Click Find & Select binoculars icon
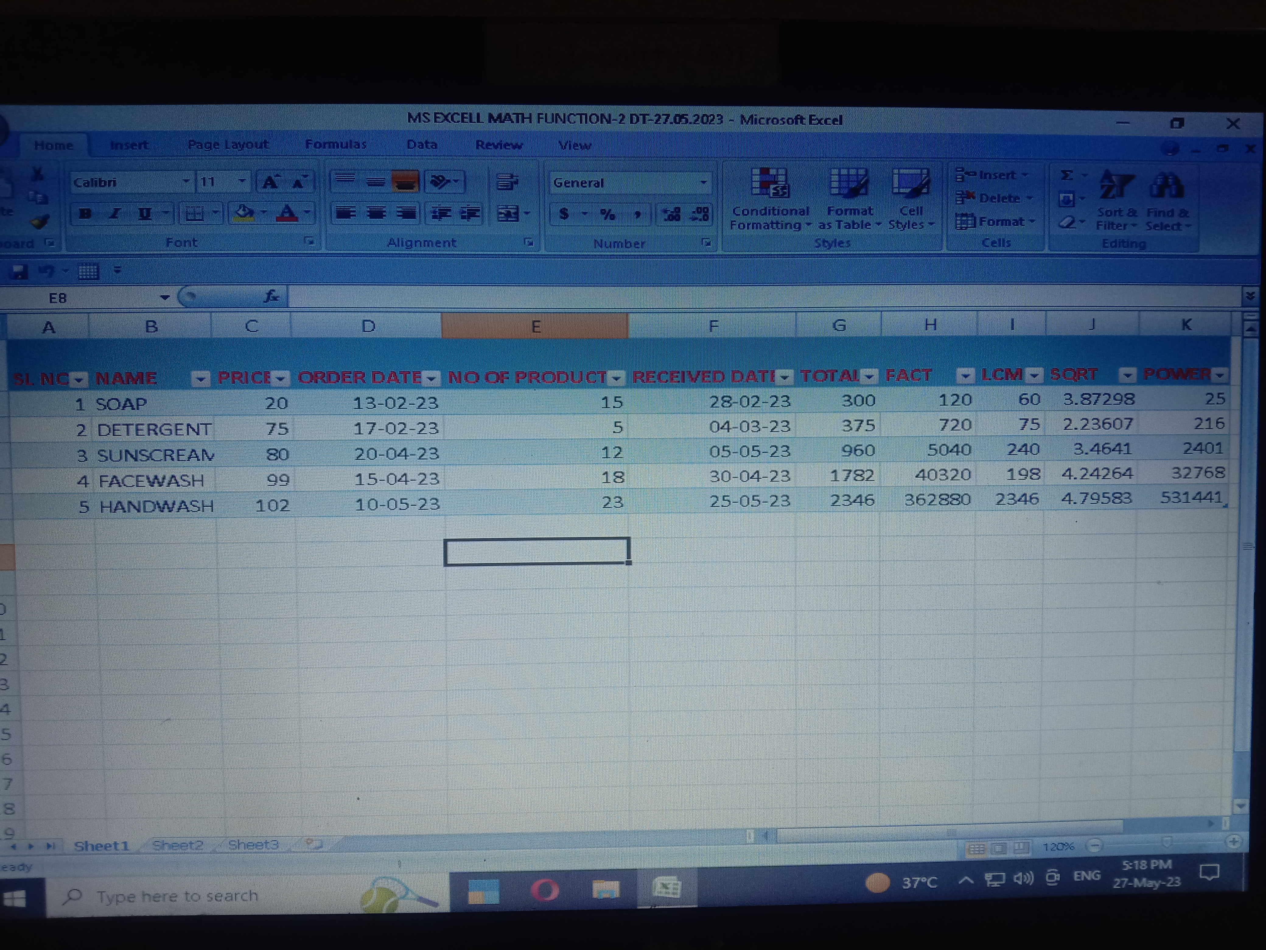Viewport: 1266px width, 950px height. 1166,186
